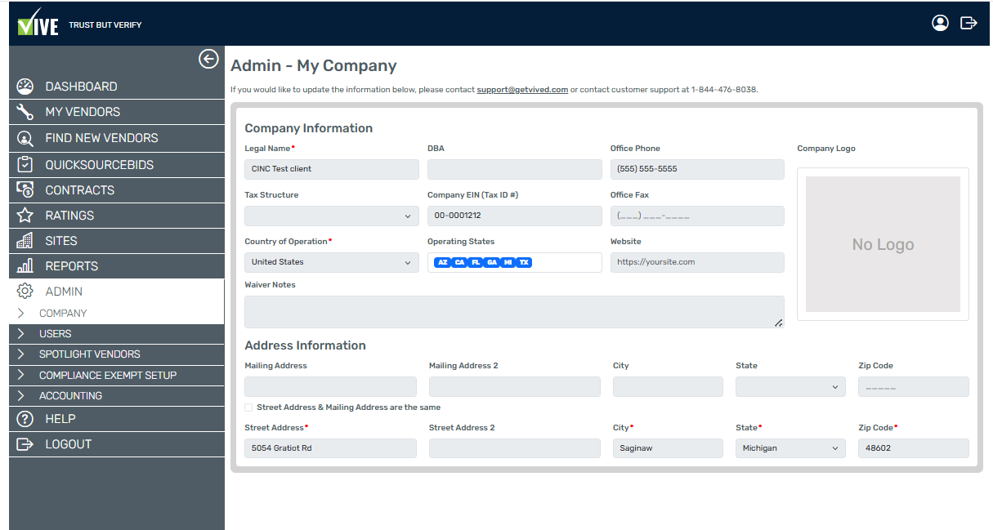Click the Street Address 2 field

(x=515, y=448)
